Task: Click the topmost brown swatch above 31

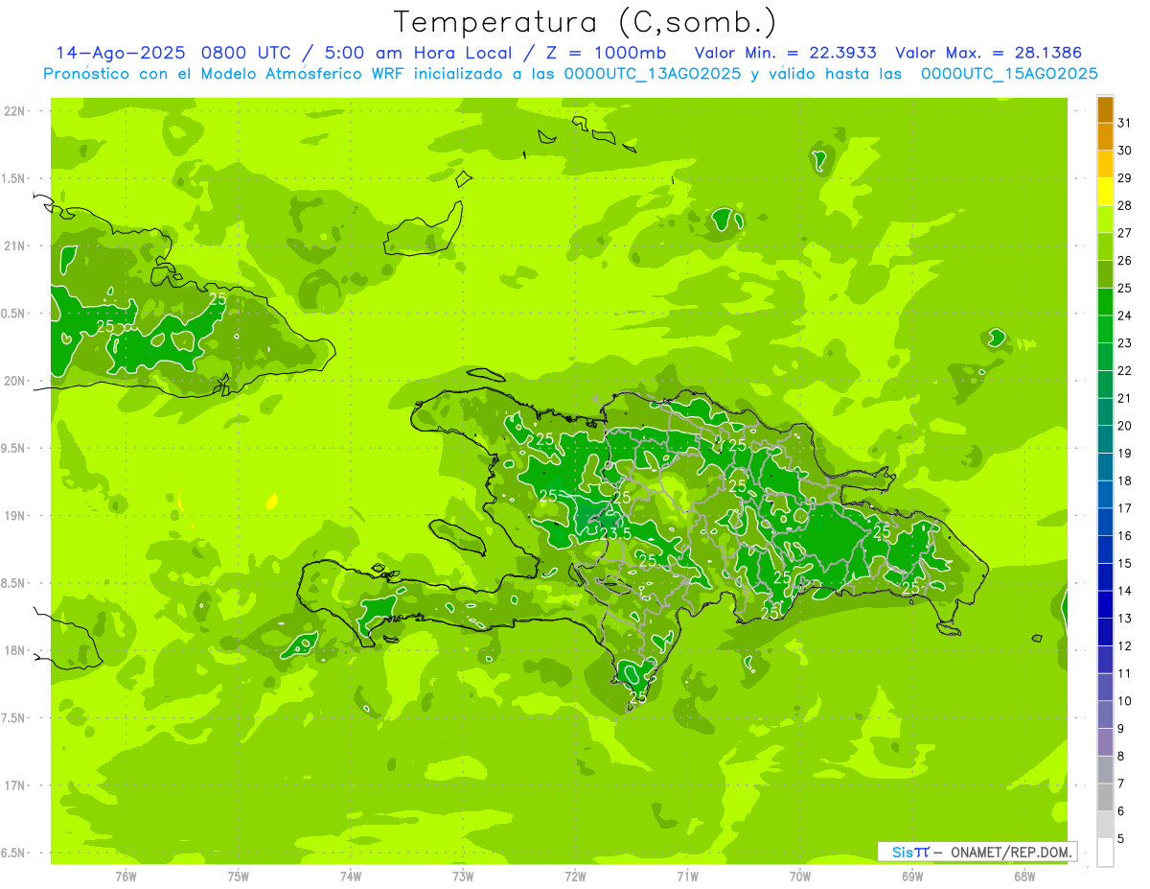Action: [x=1105, y=109]
